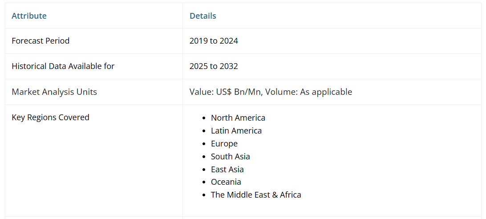Screen dimensions: 486x219
Task: Click the Details column header
Action: coord(202,16)
